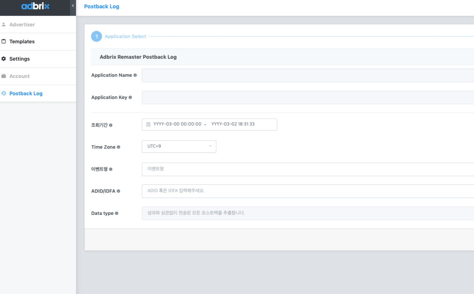The image size is (474, 294).
Task: Click the Postback Log history icon
Action: (4, 93)
